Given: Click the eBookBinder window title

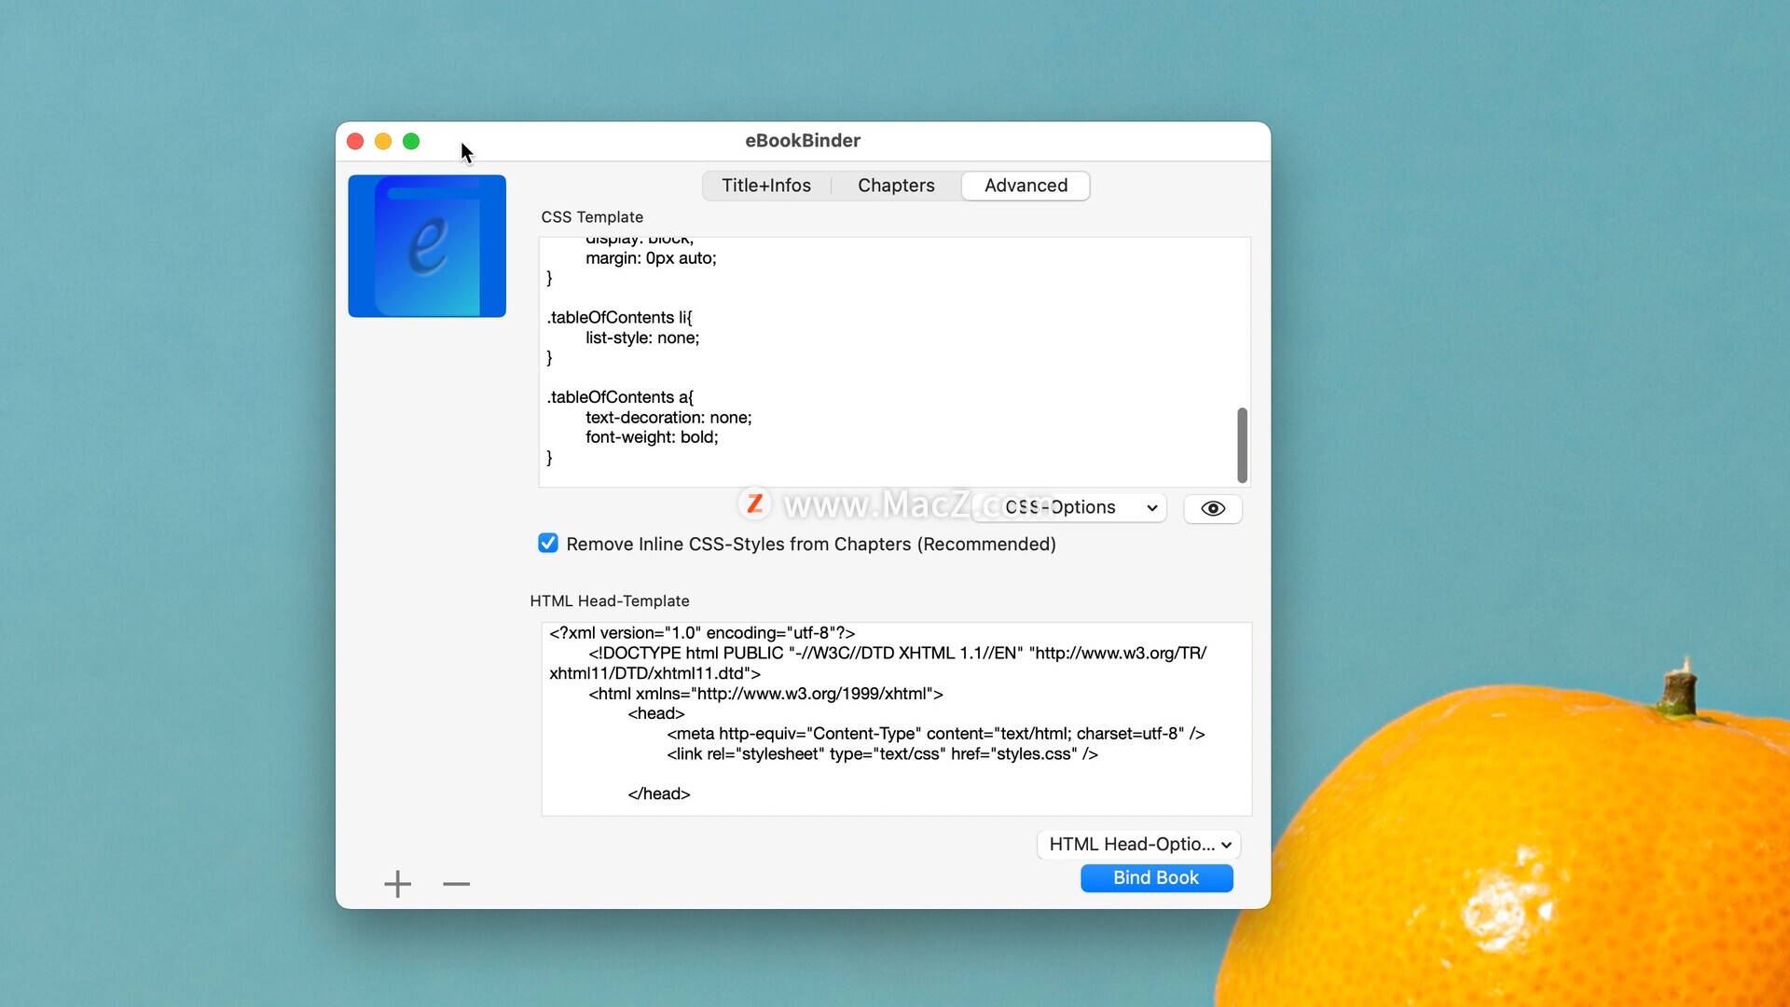Looking at the screenshot, I should point(803,141).
